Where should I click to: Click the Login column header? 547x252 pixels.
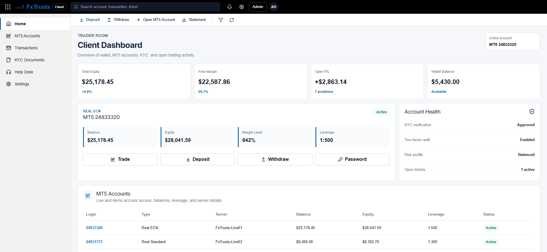coord(91,214)
